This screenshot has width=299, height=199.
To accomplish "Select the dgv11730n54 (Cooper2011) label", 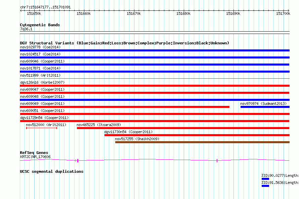I will (x=128, y=132).
